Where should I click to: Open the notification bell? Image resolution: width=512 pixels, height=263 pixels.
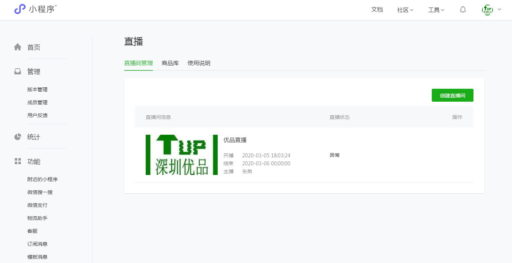tap(463, 10)
